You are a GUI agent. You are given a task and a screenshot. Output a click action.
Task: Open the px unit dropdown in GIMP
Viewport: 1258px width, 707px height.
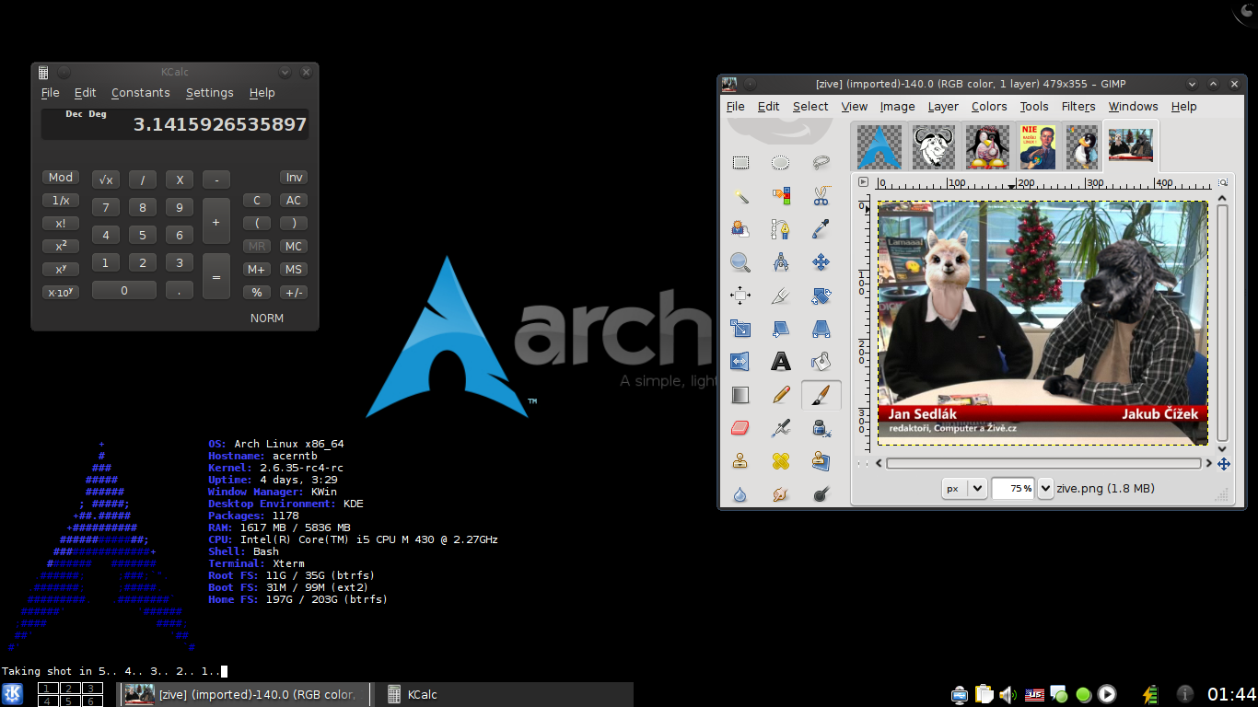point(964,488)
